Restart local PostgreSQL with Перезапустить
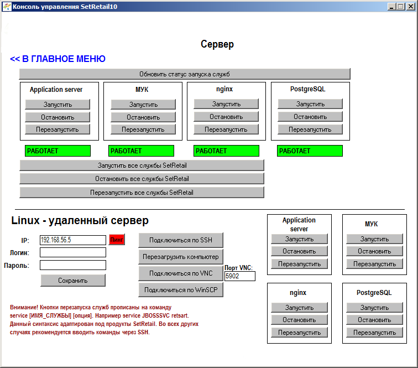 (310, 129)
